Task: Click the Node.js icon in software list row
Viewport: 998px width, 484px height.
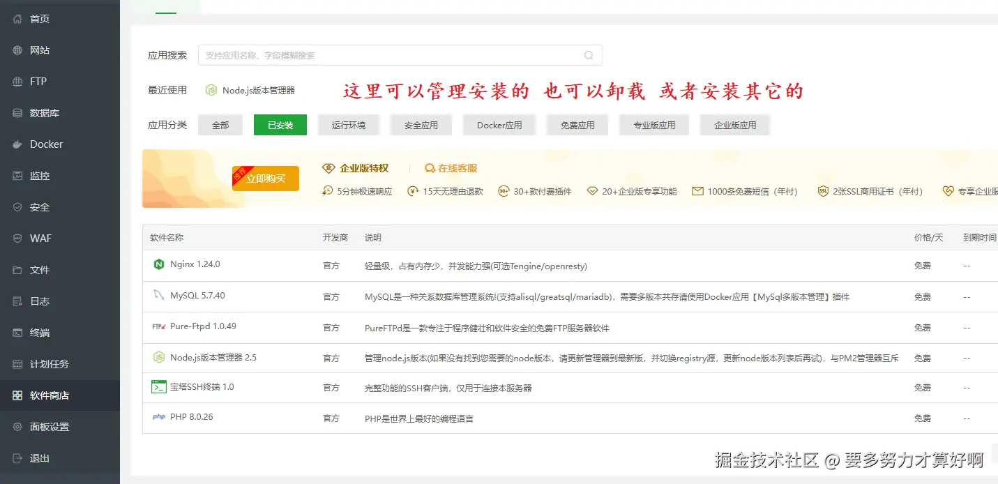Action: (x=159, y=357)
